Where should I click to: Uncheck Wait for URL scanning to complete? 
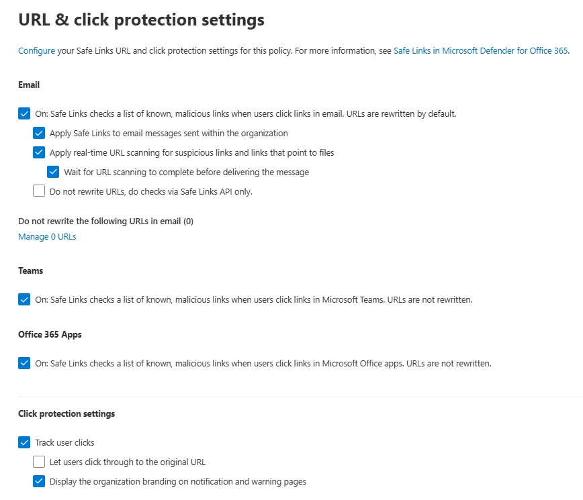pos(53,172)
